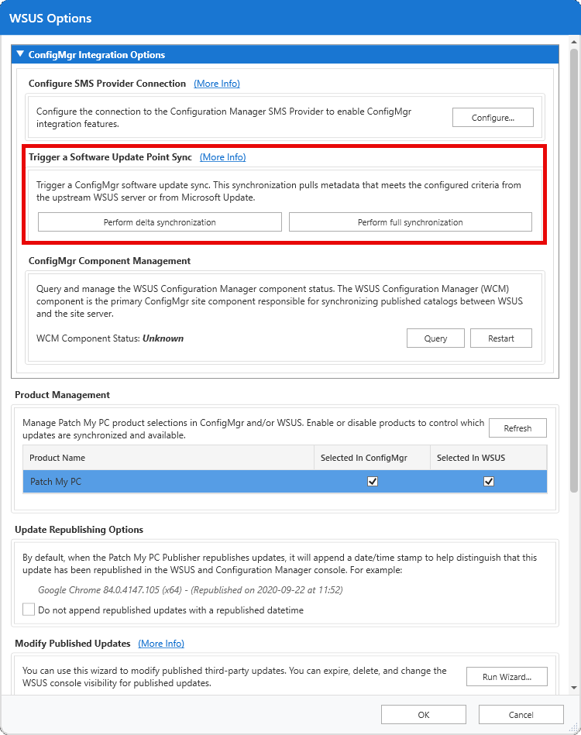Viewport: 581px width, 735px height.
Task: Collapse the ConfigMgr Integration Options section
Action: coord(20,55)
